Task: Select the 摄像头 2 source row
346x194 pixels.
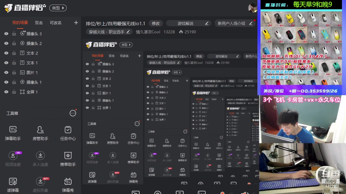Action: [41, 43]
